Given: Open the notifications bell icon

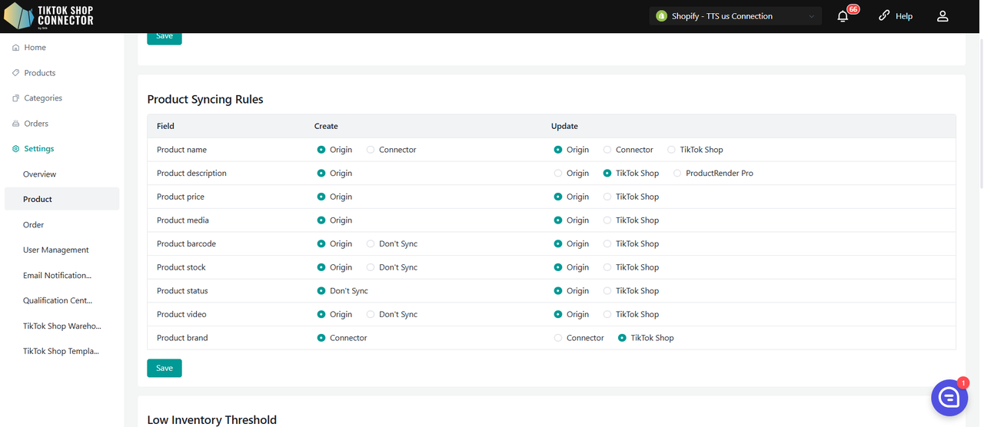Looking at the screenshot, I should (843, 16).
